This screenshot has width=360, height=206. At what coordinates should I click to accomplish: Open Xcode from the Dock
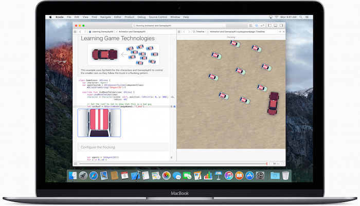[135, 176]
